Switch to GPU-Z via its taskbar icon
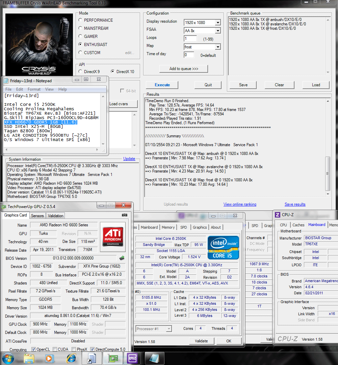The image size is (338, 365). point(113,359)
